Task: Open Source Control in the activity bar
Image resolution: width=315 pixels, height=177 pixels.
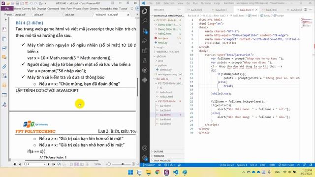Action: [145, 30]
